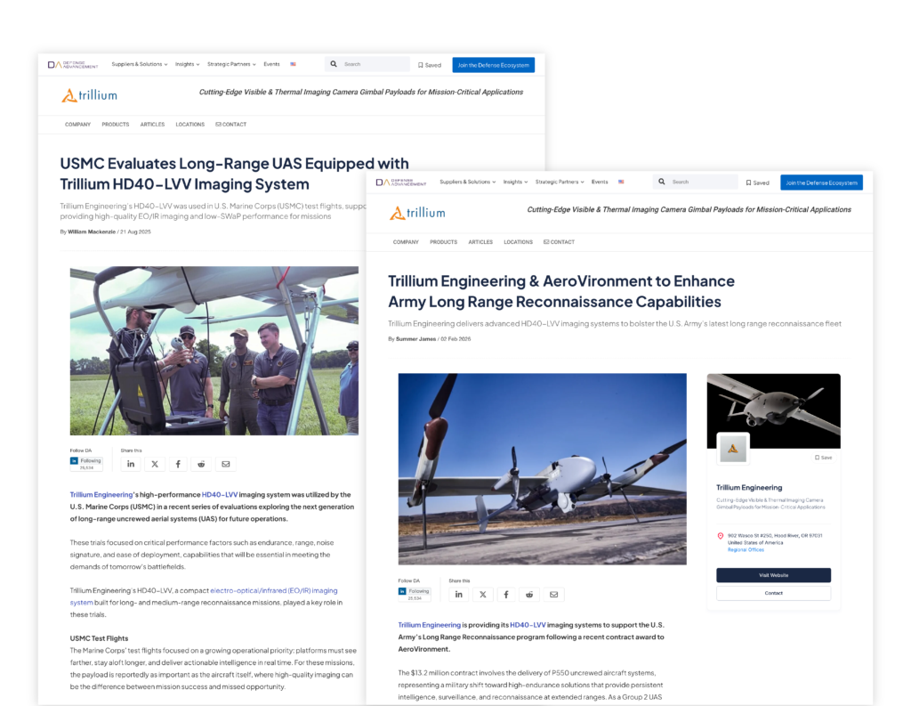
Task: Open COMPANY tab in front window
Action: point(406,242)
